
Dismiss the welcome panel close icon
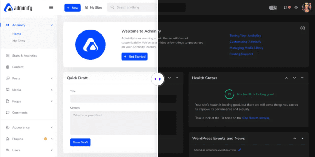(x=302, y=28)
